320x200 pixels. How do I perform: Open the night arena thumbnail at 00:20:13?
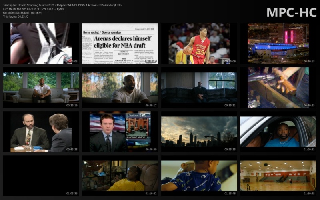278,44
